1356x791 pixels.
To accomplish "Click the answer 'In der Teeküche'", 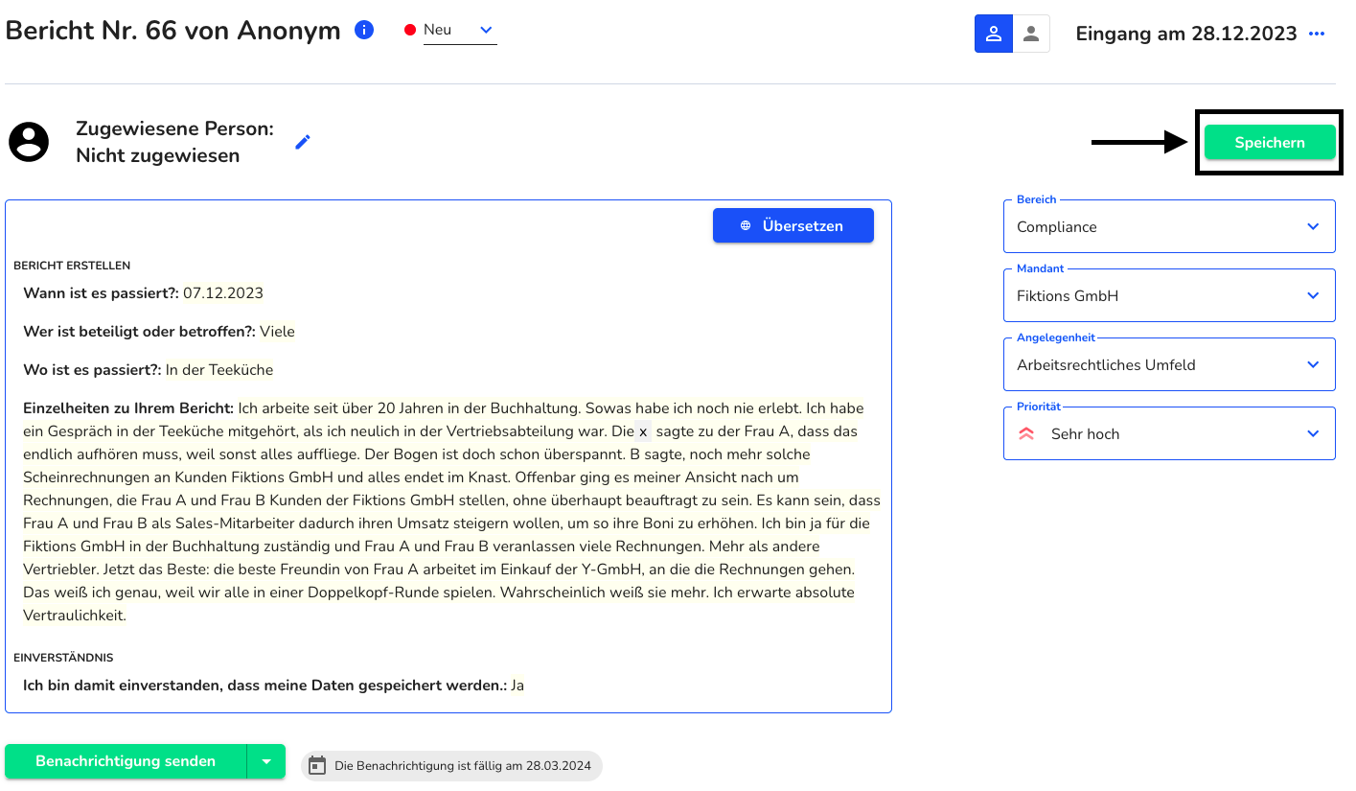I will click(219, 370).
